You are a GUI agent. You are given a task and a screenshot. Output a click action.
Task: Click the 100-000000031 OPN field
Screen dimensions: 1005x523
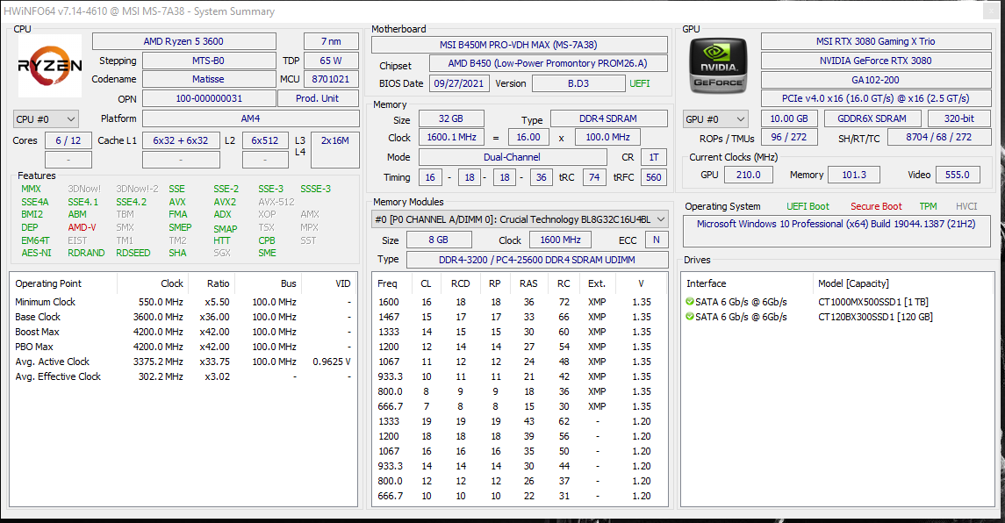click(x=209, y=98)
